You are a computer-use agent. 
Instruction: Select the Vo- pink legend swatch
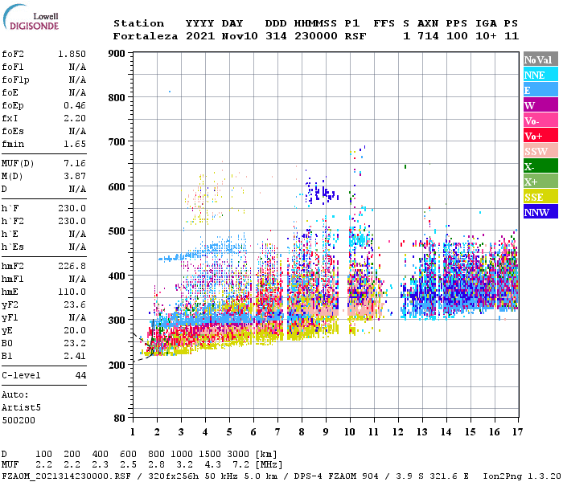coord(540,120)
